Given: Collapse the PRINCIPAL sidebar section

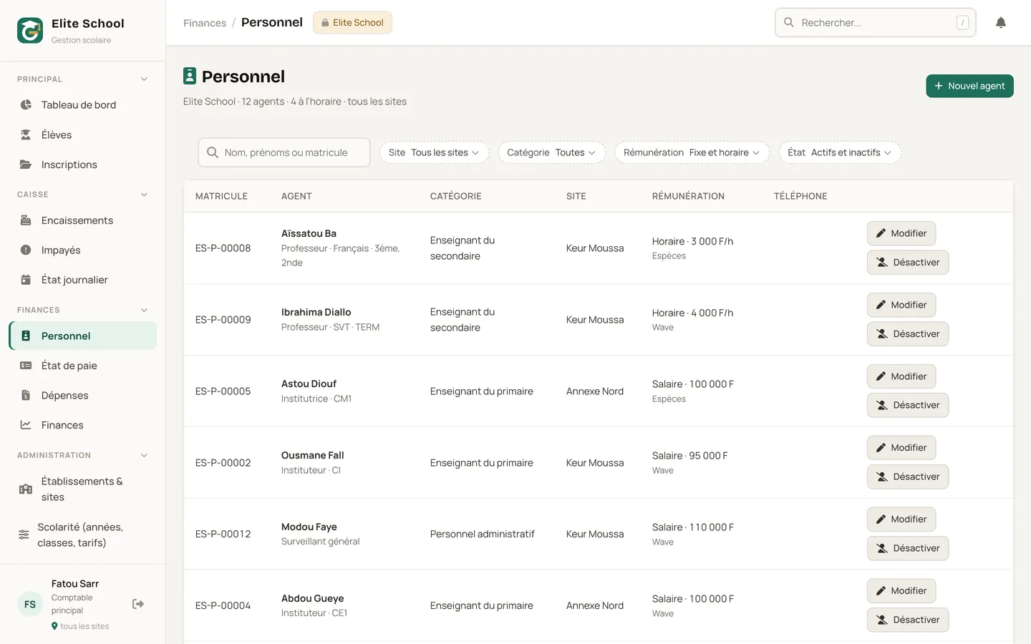Looking at the screenshot, I should click(144, 79).
